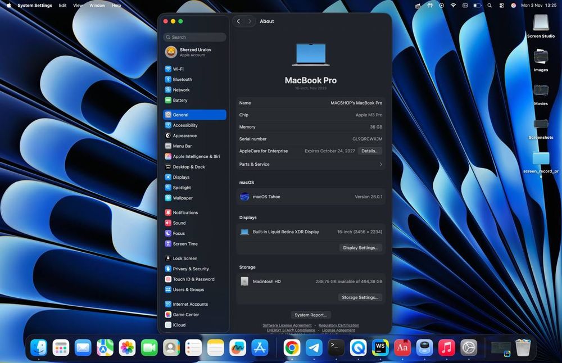Click the Wi-Fi icon in the menu bar

tap(454, 6)
